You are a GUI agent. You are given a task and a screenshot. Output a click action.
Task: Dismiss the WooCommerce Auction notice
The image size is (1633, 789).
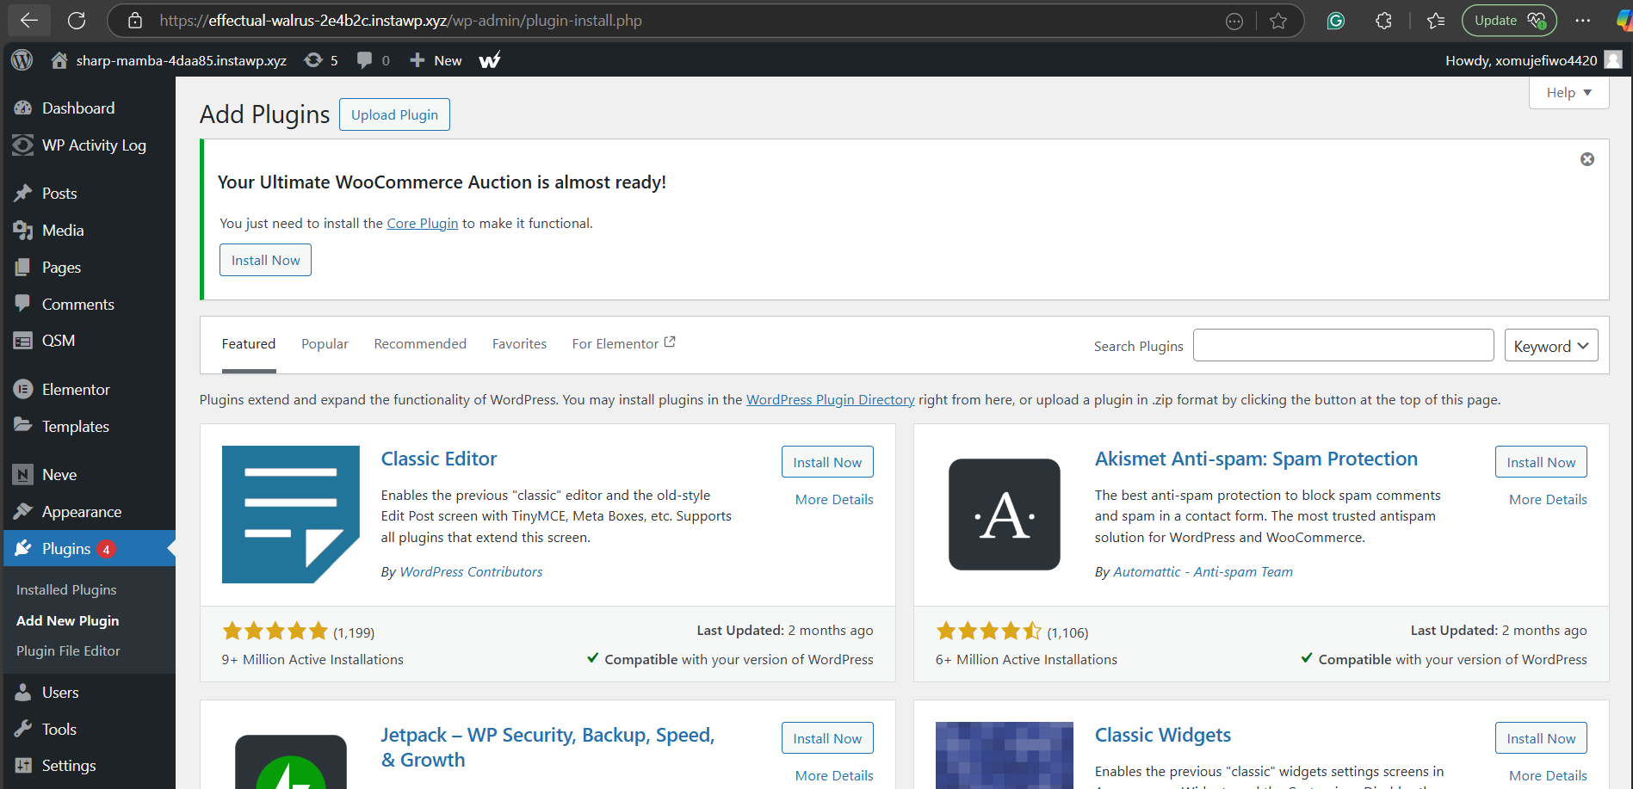click(x=1587, y=159)
